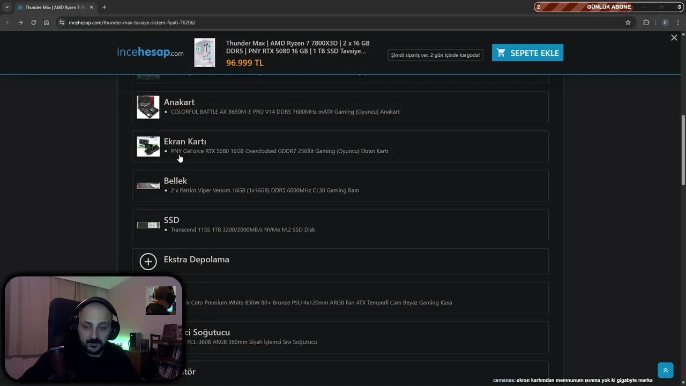Go to the browser home page
This screenshot has height=386, width=686.
click(47, 23)
